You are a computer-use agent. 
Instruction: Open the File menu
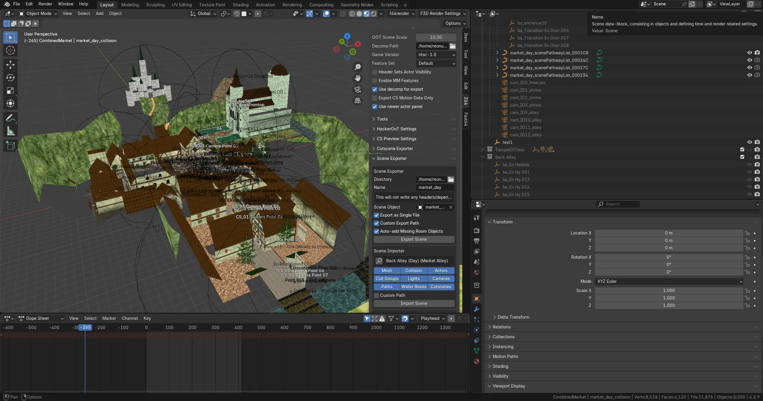16,4
